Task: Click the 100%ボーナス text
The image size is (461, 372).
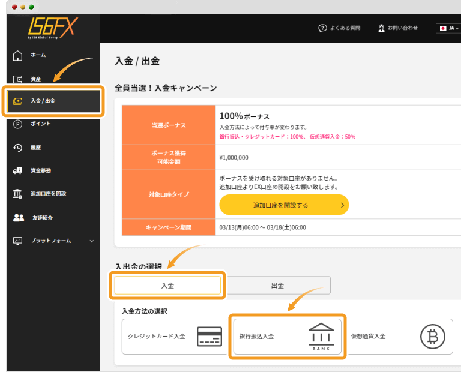Action: point(244,116)
